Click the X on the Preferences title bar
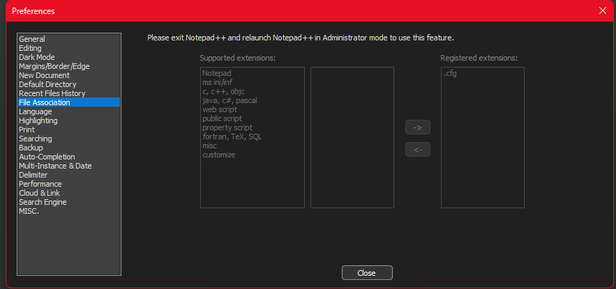 pos(602,10)
